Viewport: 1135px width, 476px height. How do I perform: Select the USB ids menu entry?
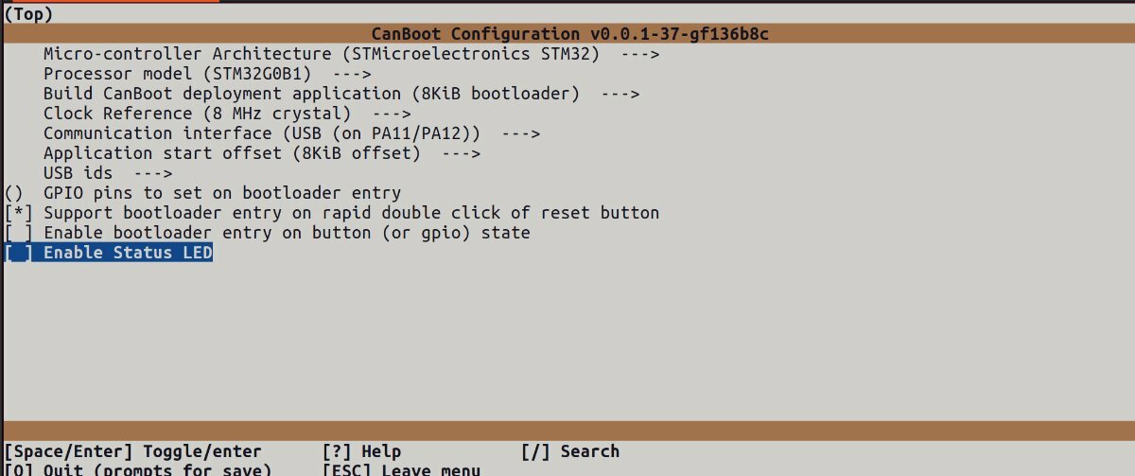point(108,173)
